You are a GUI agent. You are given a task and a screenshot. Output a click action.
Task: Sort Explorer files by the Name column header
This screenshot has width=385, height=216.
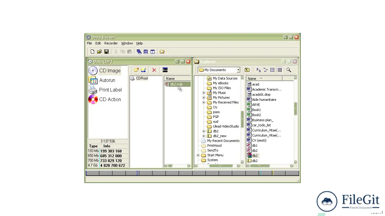264,79
